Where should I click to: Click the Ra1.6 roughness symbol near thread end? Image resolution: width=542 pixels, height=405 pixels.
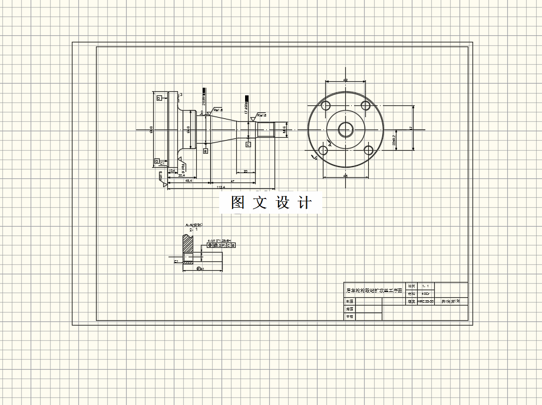coord(257,117)
